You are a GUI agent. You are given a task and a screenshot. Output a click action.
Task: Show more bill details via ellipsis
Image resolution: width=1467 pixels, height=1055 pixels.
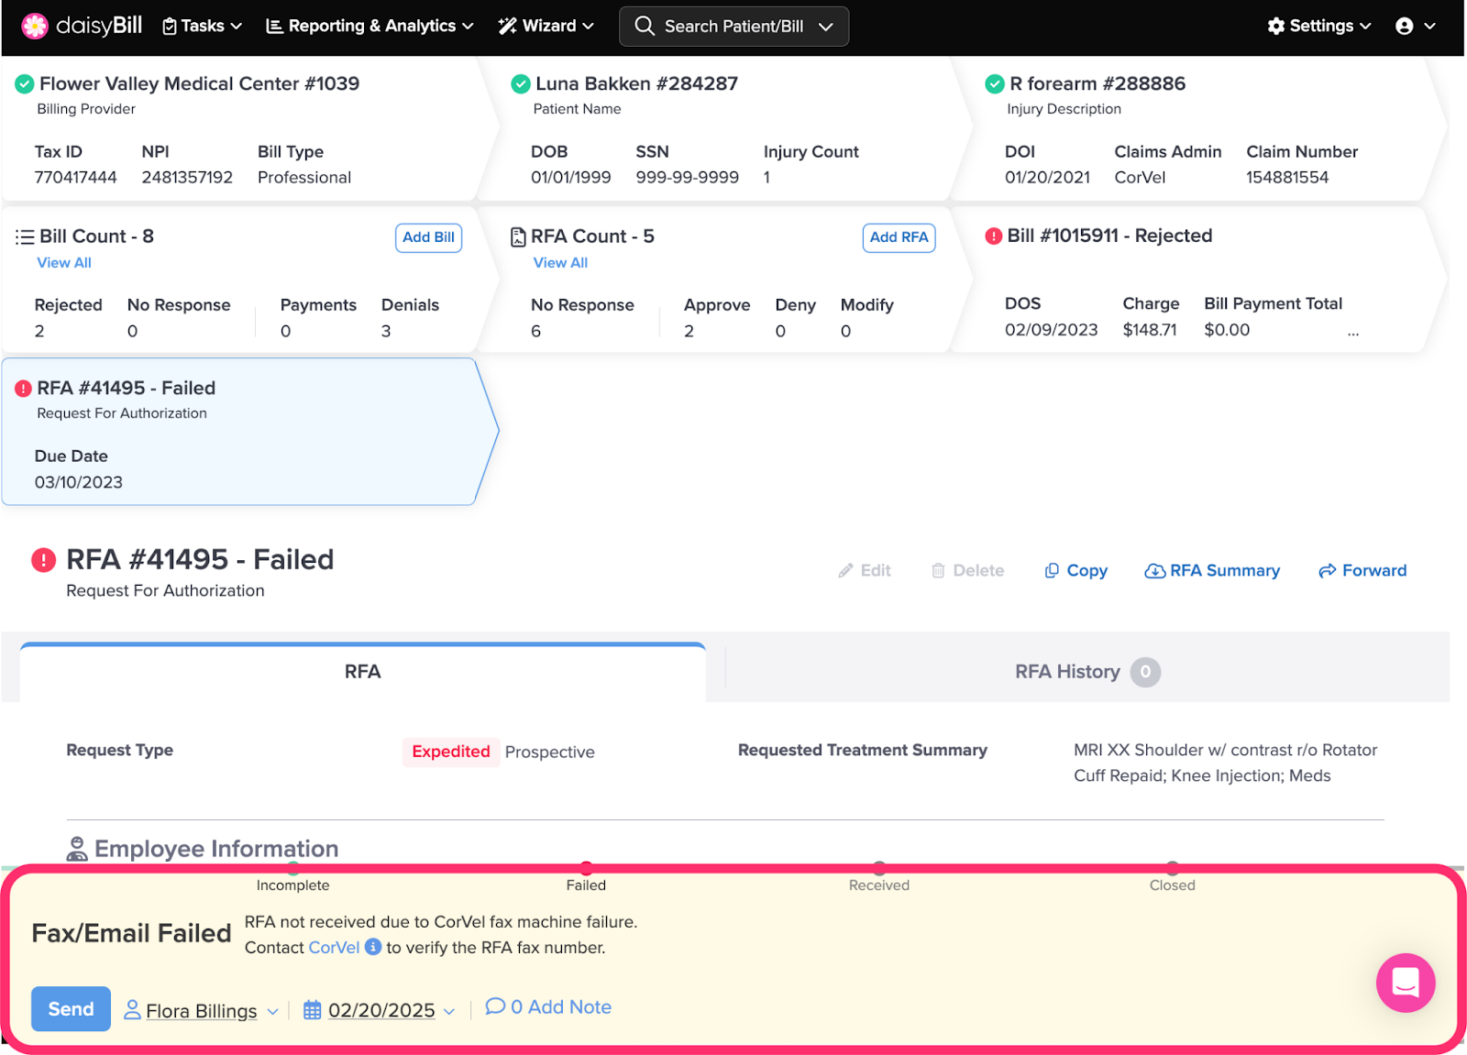[x=1353, y=332]
